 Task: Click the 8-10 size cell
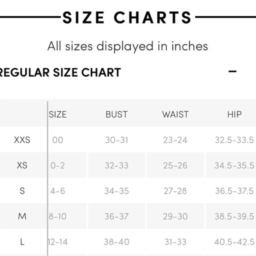point(58,217)
